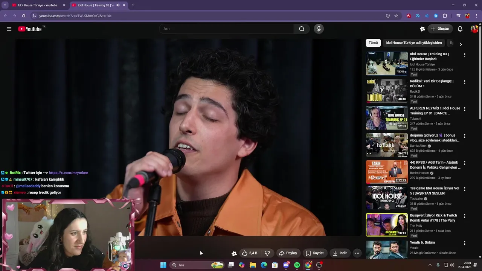Open options for Yeraltı 6. Bölüm
482x271 pixels.
(x=464, y=243)
